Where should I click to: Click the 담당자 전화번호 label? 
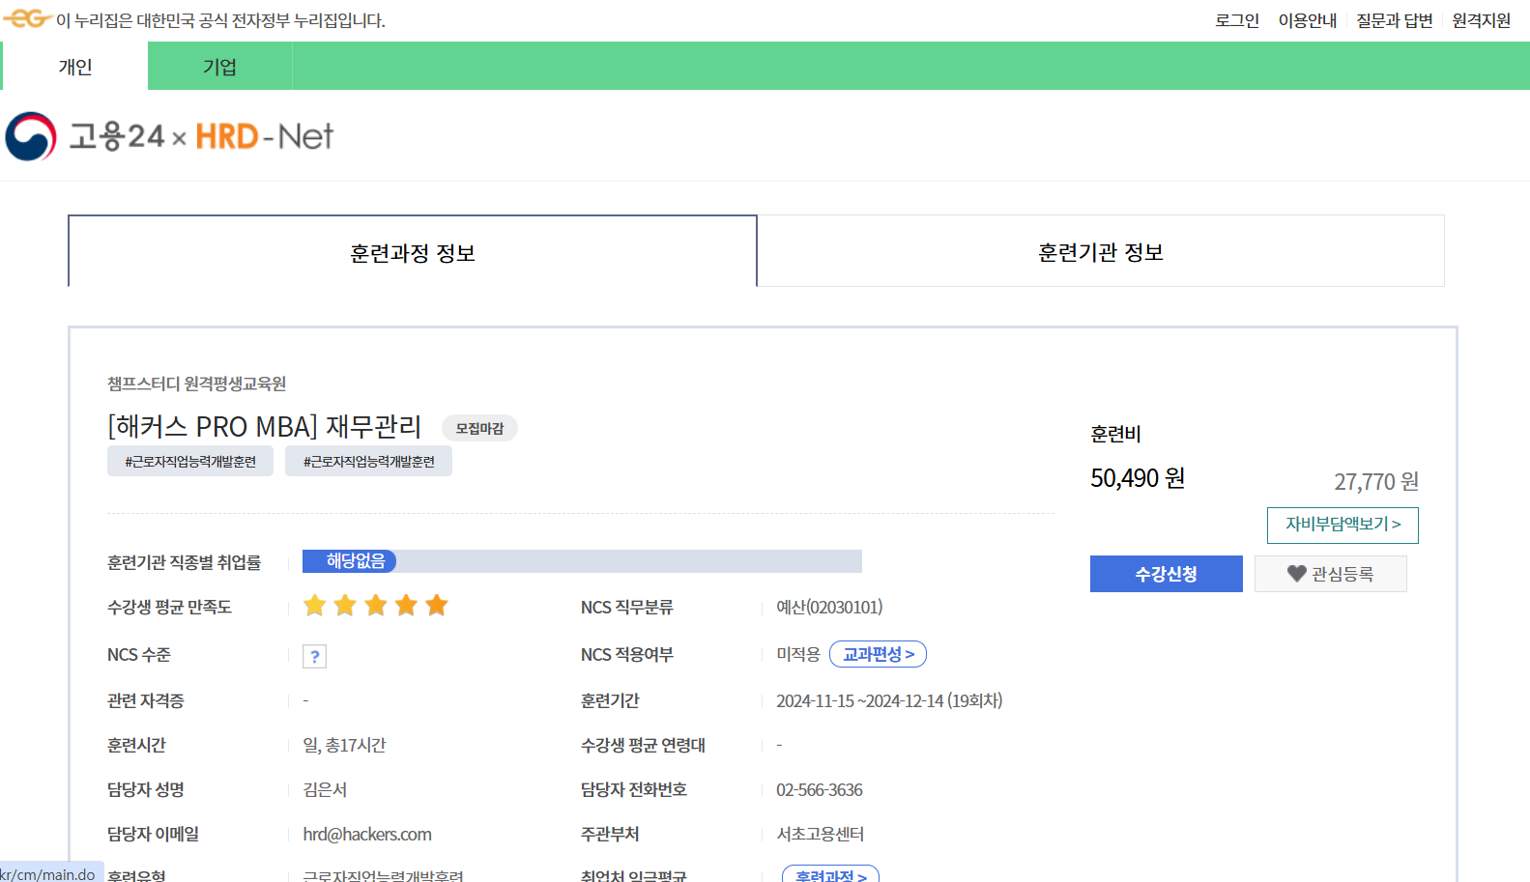point(633,789)
